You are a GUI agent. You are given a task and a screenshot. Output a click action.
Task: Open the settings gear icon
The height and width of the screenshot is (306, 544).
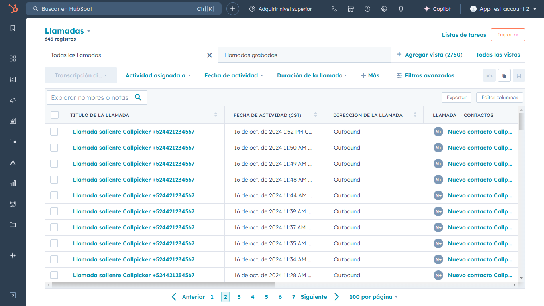pos(384,9)
